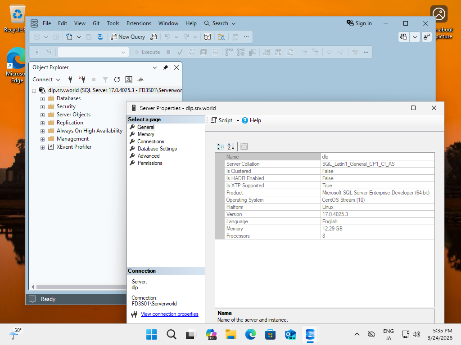Select the Advanced page
Screen dimensions: 461x345
[x=149, y=156]
